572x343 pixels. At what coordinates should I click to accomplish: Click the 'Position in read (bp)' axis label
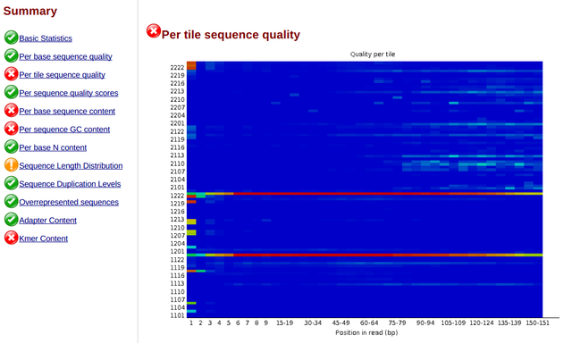(366, 332)
